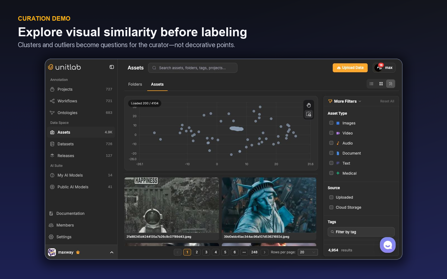Click the Workflows sidebar icon

point(52,101)
